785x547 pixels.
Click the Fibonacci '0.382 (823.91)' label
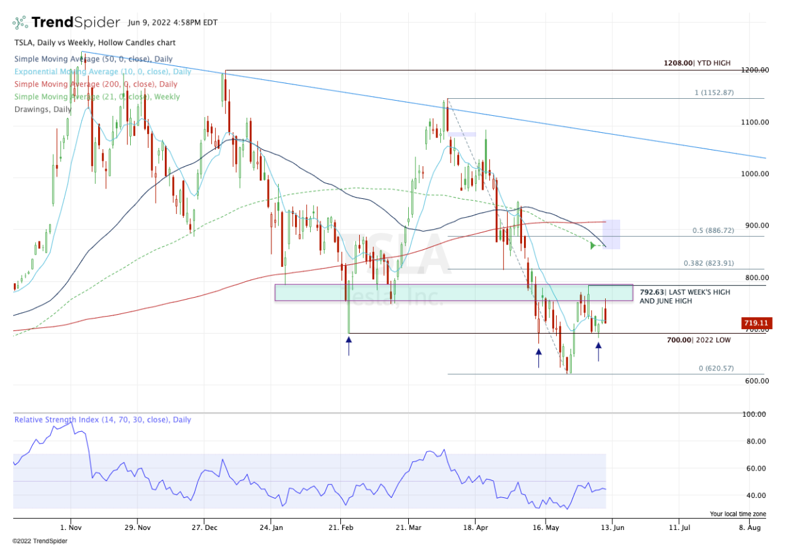point(709,264)
